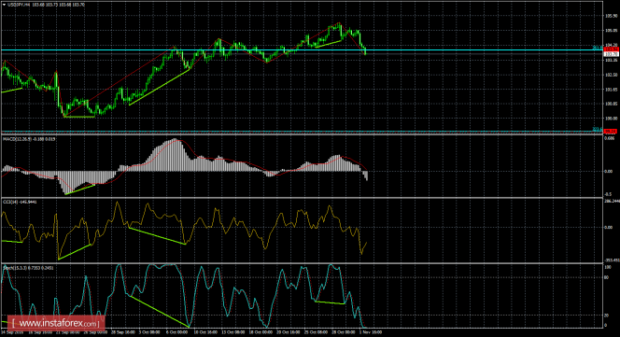
Task: Click the 1 Nov 16:00 time axis label
Action: (371, 332)
